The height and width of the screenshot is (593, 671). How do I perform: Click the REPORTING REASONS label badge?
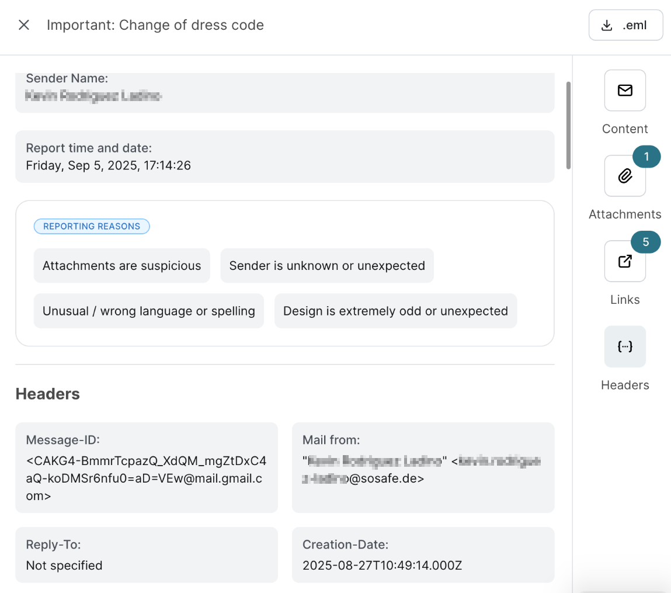pyautogui.click(x=92, y=226)
